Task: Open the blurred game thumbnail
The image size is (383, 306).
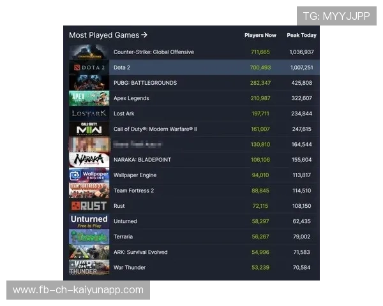Action: pos(89,144)
